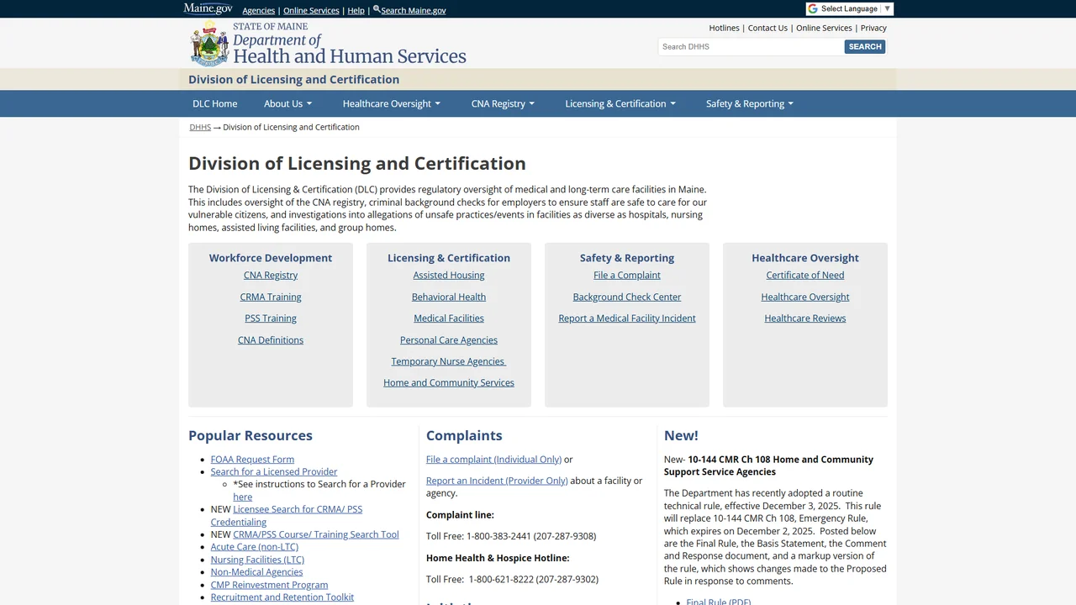Expand the Safety & Reporting nav menu
The width and height of the screenshot is (1076, 605).
750,103
